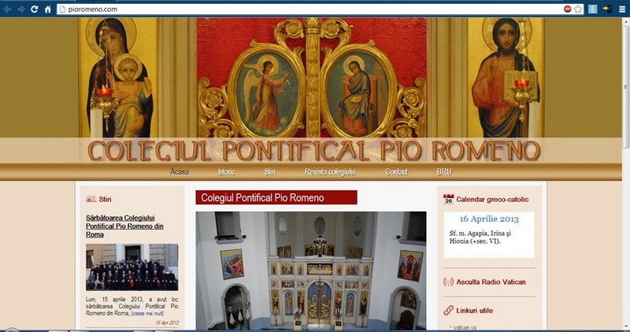
Task: Click the back arrow in the browser
Action: (8, 9)
